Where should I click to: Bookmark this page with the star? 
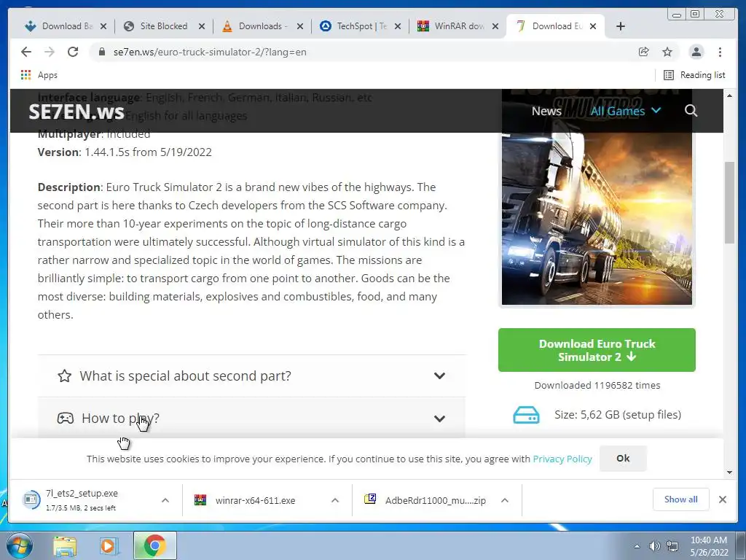coord(667,52)
